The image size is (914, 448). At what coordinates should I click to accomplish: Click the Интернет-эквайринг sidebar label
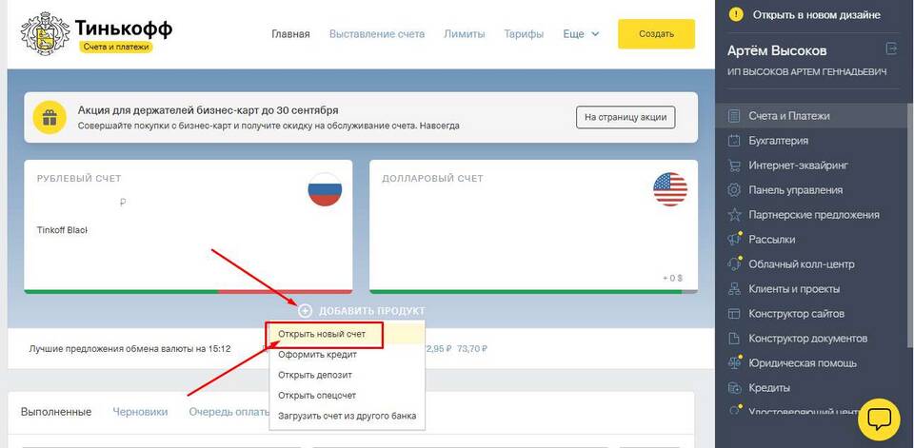pos(799,166)
